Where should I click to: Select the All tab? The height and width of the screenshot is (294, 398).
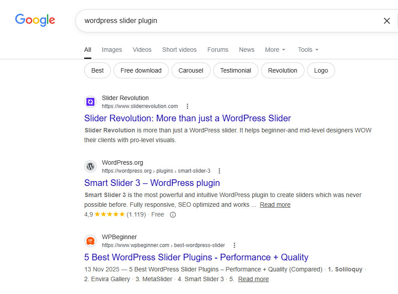tap(88, 50)
